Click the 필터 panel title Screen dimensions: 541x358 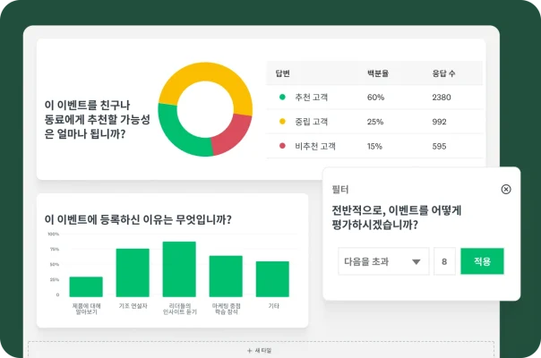pos(340,190)
